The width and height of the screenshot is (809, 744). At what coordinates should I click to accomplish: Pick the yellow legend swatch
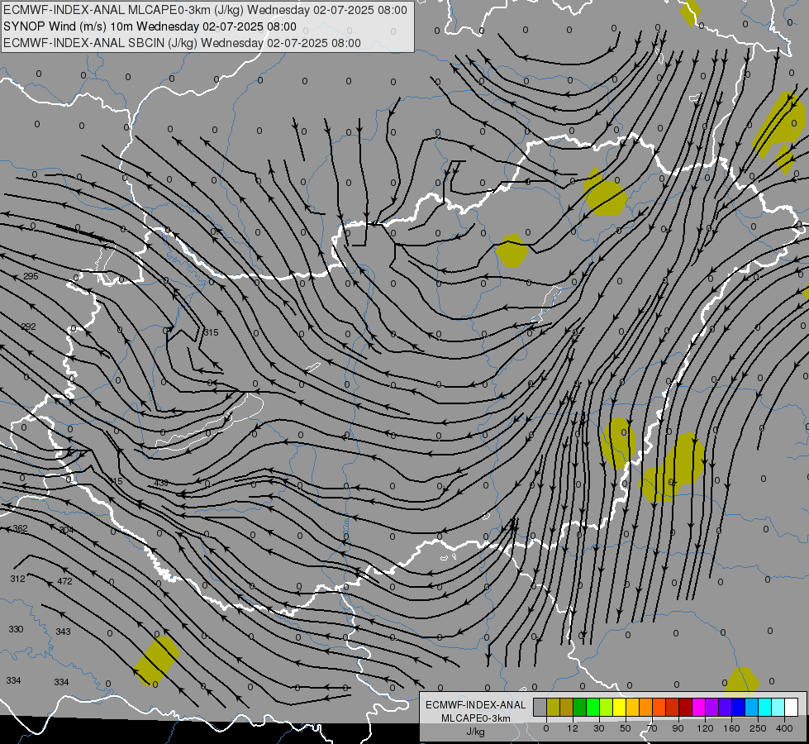(x=619, y=707)
